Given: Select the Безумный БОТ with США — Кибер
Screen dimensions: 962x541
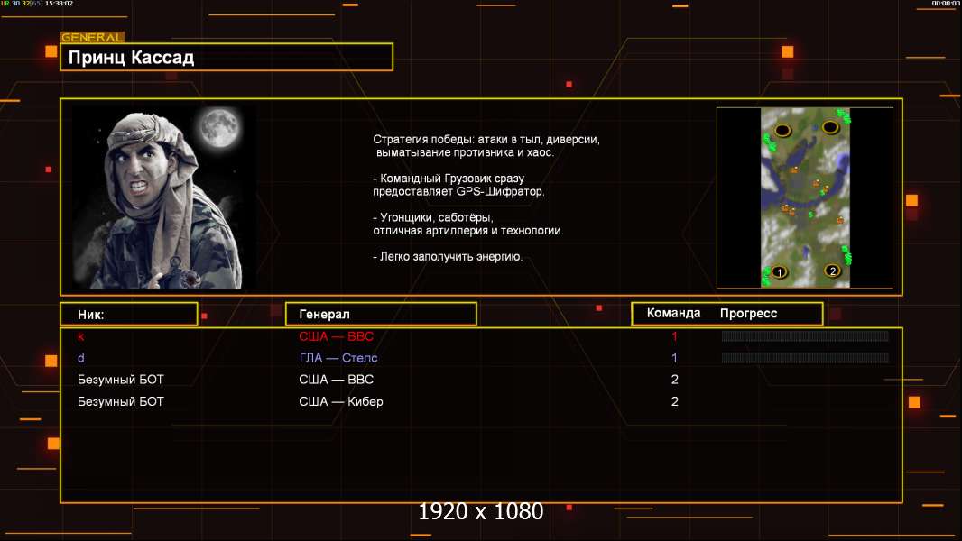Looking at the screenshot, I should pos(120,401).
